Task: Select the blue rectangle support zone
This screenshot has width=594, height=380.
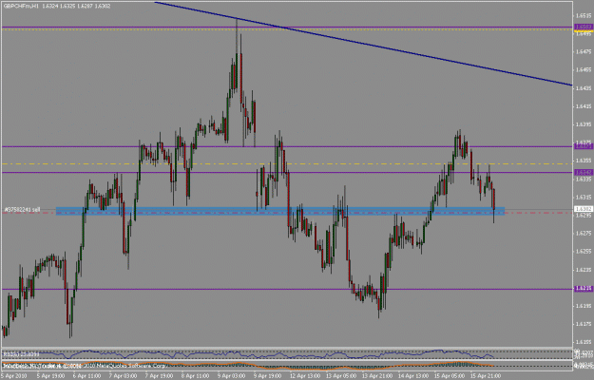Action: coord(280,211)
